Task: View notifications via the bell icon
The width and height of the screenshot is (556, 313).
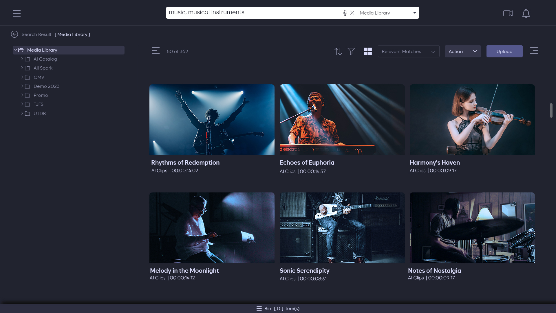Action: [x=526, y=13]
